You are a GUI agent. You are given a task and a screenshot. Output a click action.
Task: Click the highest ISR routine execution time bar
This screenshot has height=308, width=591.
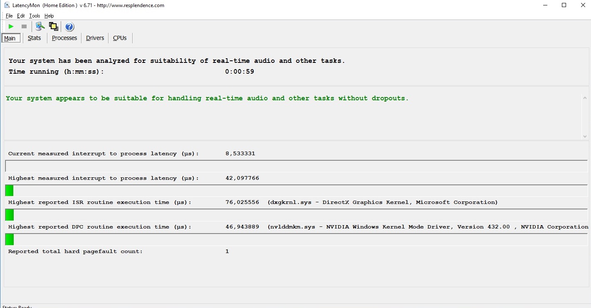(x=296, y=215)
